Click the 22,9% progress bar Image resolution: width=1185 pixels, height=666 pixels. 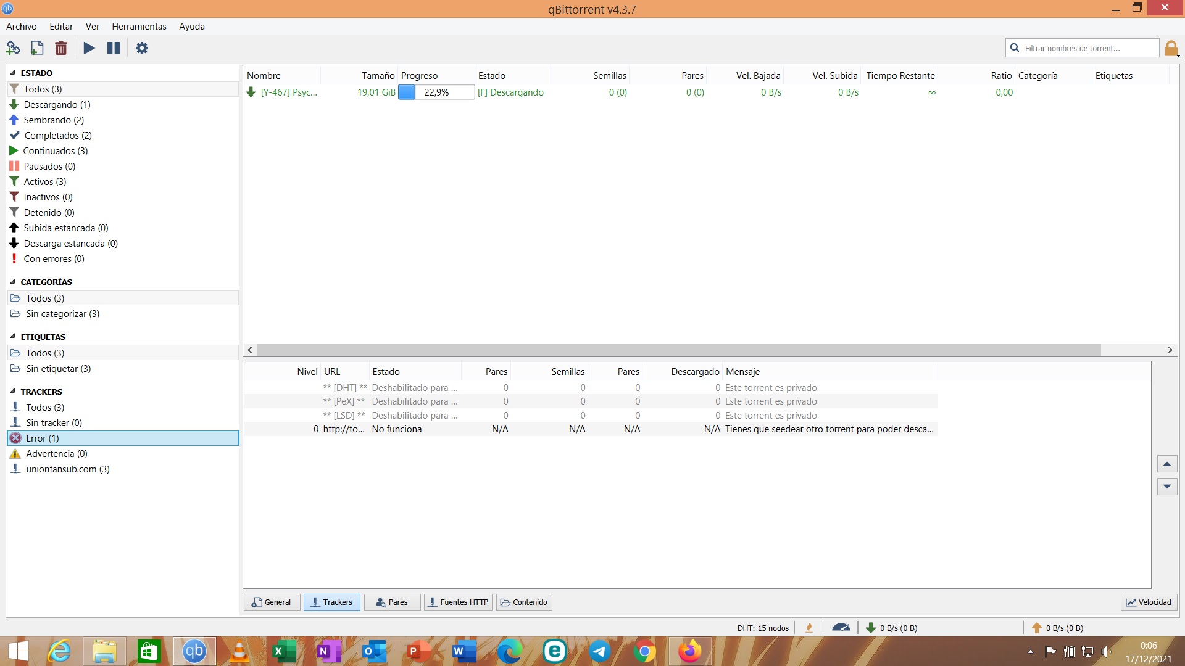436,92
